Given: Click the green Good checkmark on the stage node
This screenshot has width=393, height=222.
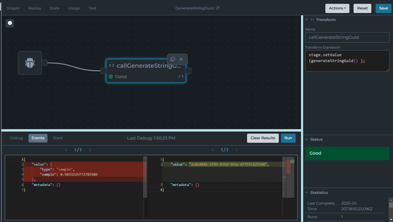Looking at the screenshot, I should [111, 77].
